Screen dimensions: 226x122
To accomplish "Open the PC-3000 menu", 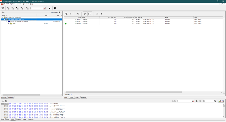I will [x=6, y=4].
